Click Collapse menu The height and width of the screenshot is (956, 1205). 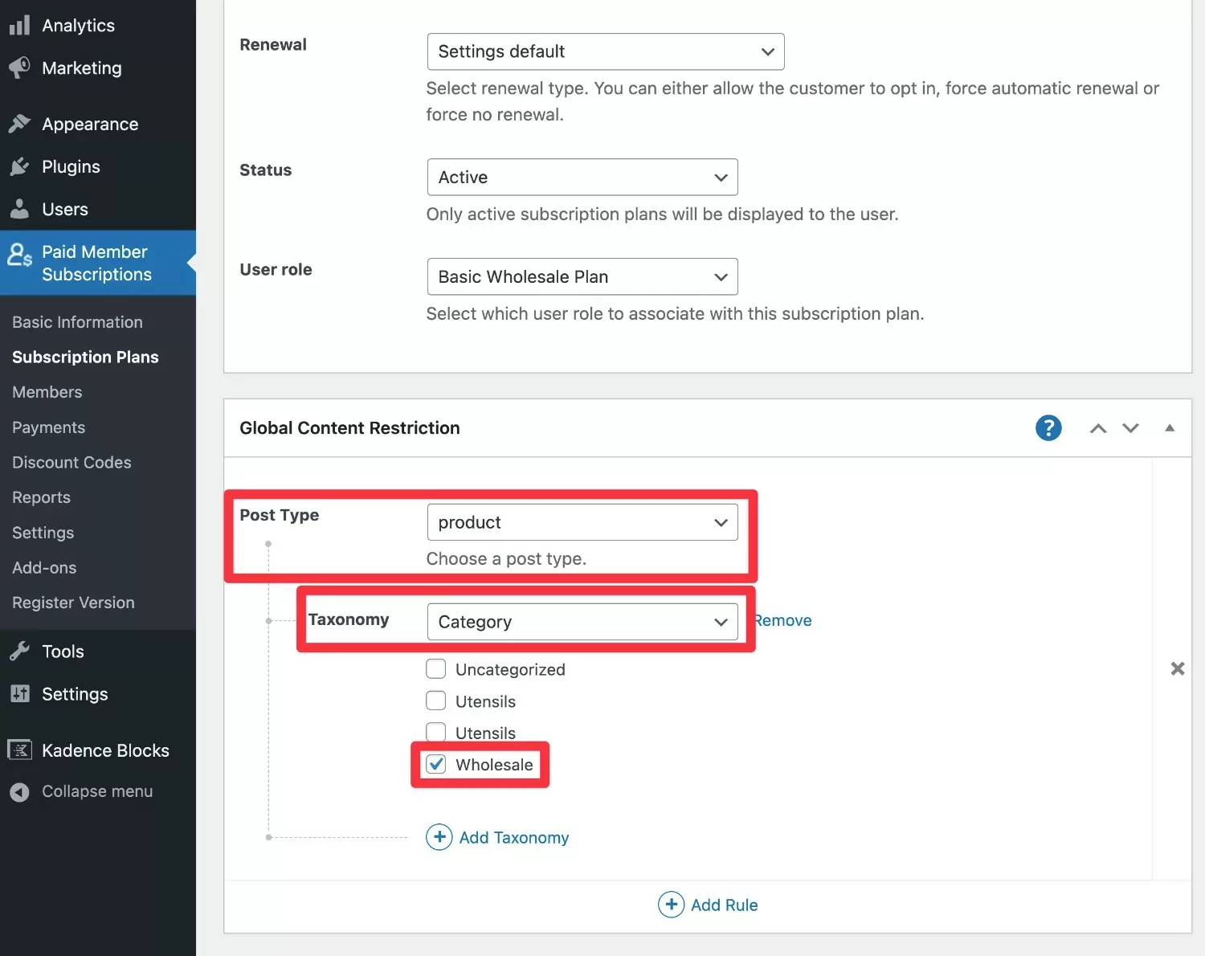pos(98,791)
